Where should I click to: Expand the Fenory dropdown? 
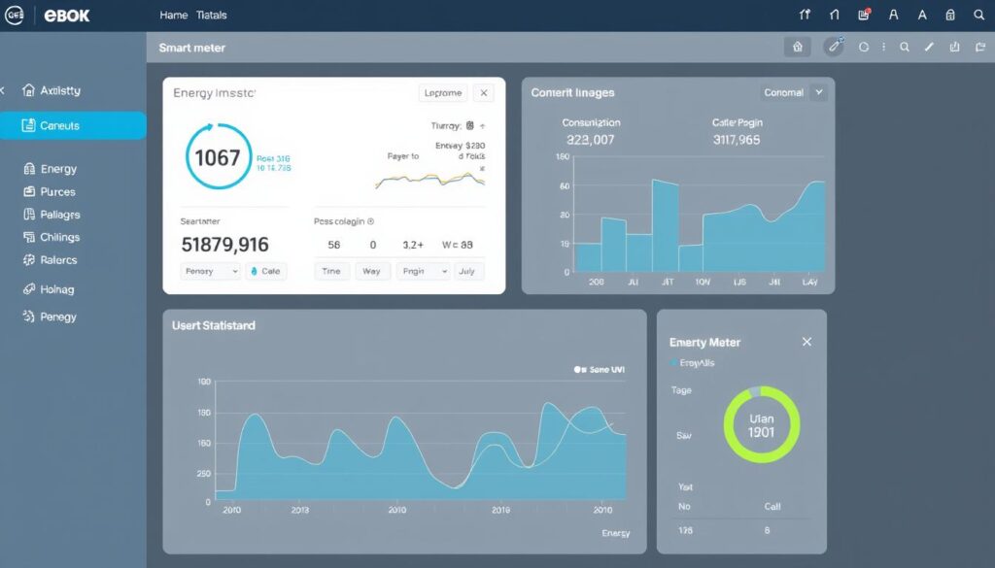(211, 272)
